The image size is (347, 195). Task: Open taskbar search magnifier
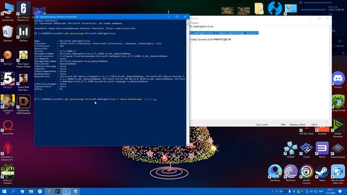[x=13, y=191]
